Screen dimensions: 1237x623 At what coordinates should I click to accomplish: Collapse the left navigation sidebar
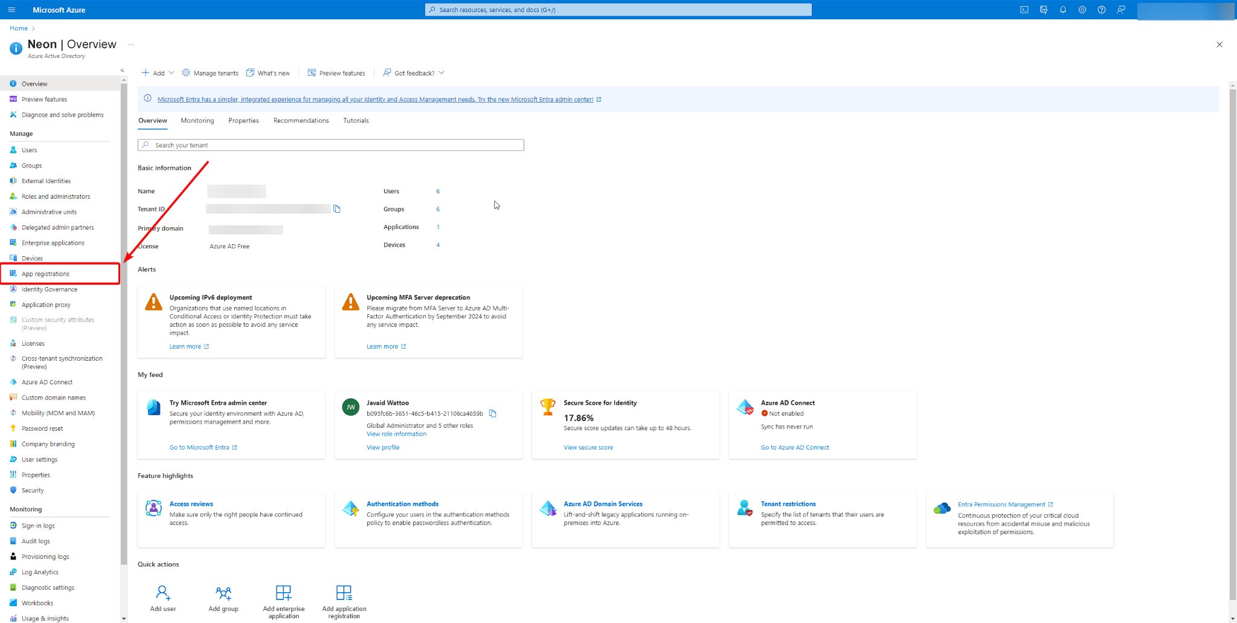tap(122, 70)
